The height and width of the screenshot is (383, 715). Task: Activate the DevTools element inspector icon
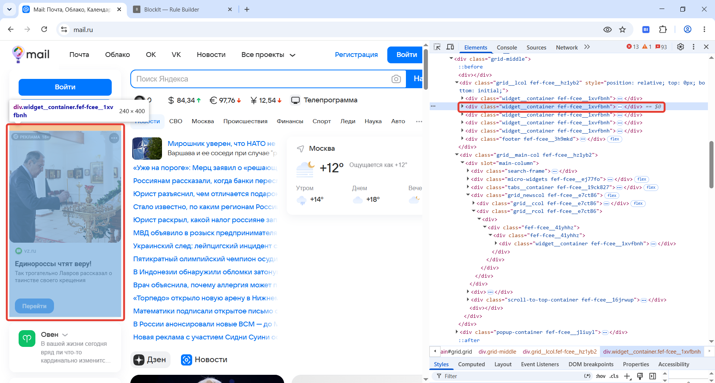[437, 47]
